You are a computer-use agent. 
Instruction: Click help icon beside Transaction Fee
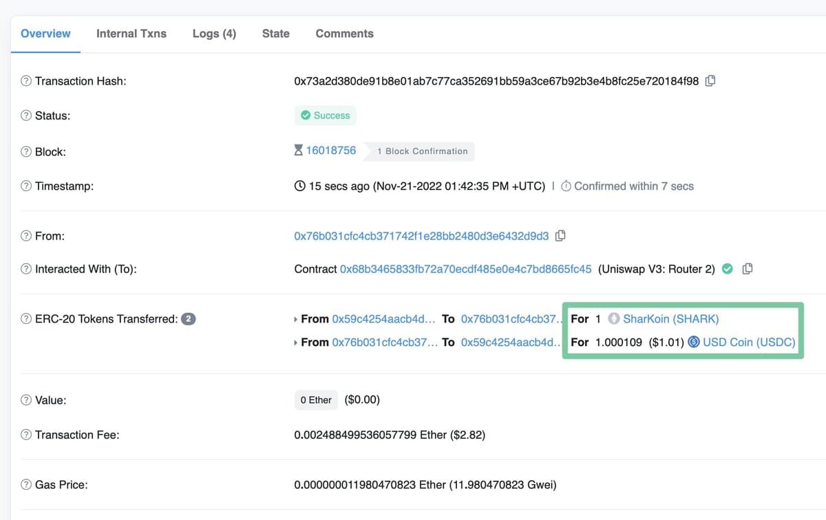tap(26, 435)
